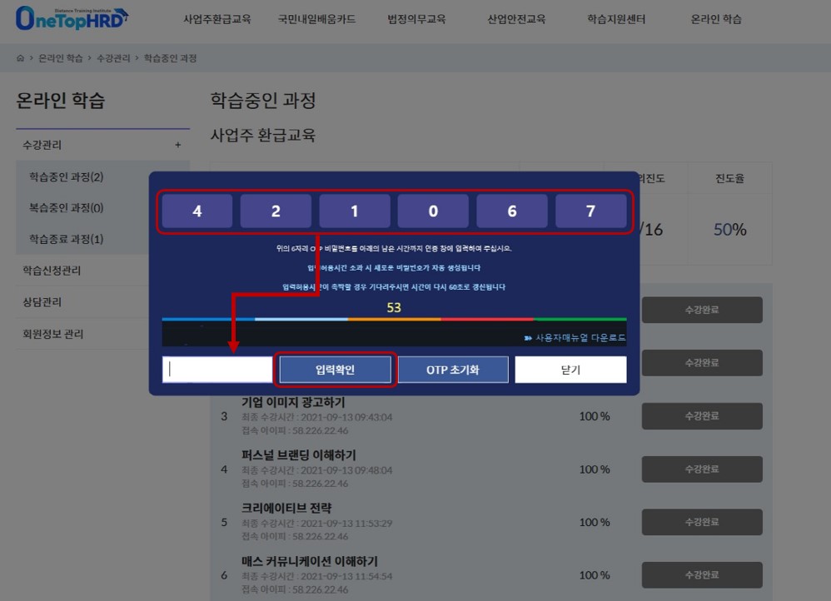Select 산업안전교육 in the top navigation

click(516, 19)
